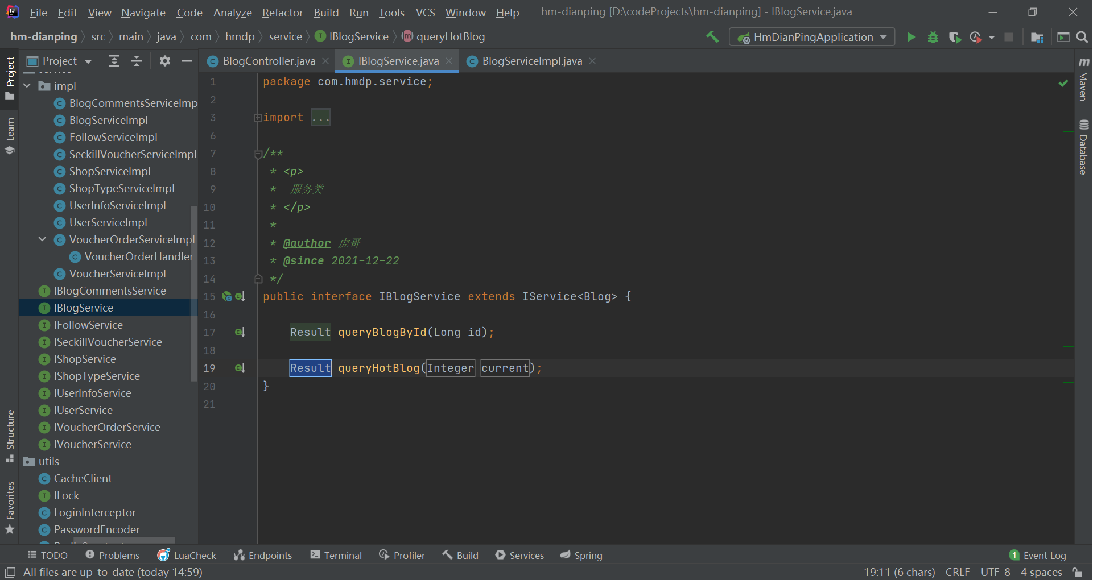Expand the folded import block
The image size is (1093, 580).
[258, 118]
